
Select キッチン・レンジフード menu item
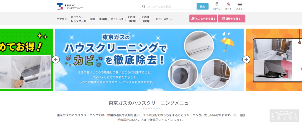coord(78,19)
